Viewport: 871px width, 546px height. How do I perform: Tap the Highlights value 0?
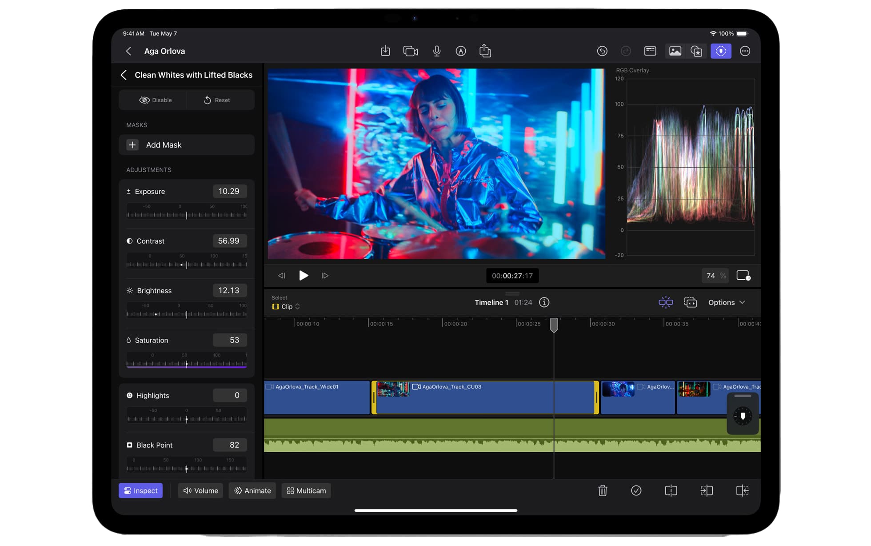point(230,395)
